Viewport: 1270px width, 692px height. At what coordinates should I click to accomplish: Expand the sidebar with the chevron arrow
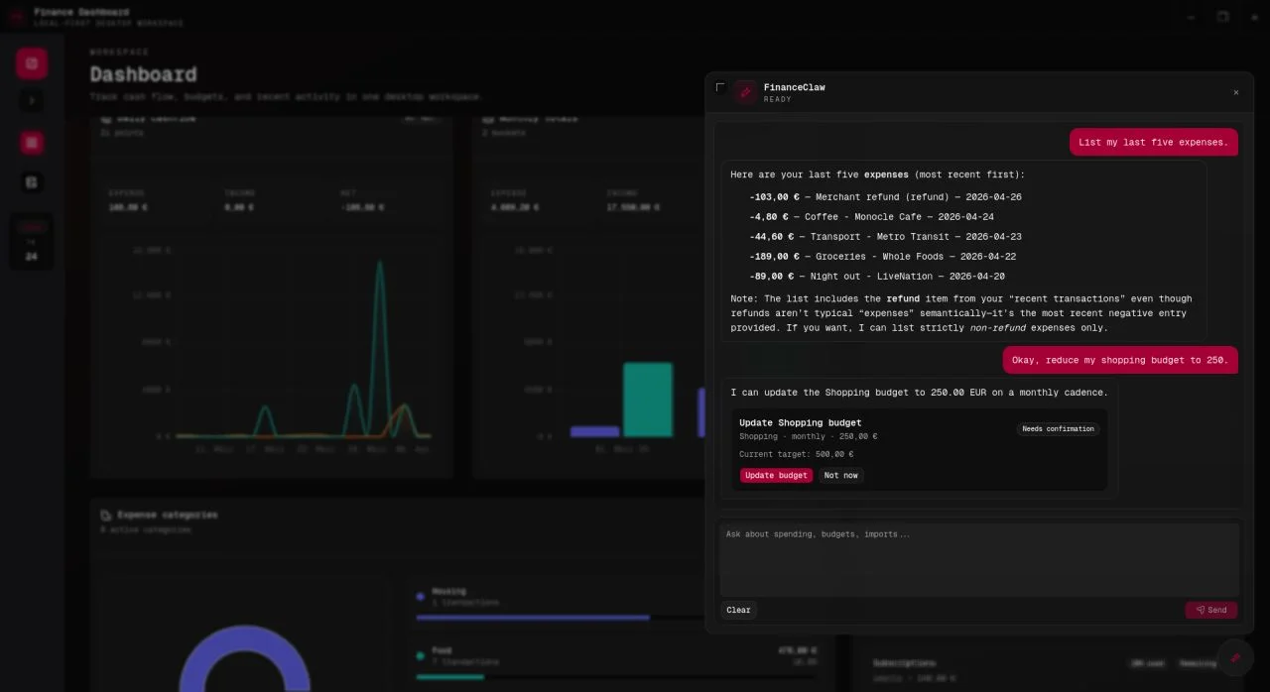[32, 100]
